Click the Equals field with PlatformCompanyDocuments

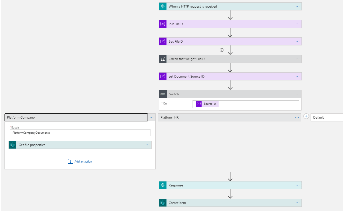(x=80, y=133)
